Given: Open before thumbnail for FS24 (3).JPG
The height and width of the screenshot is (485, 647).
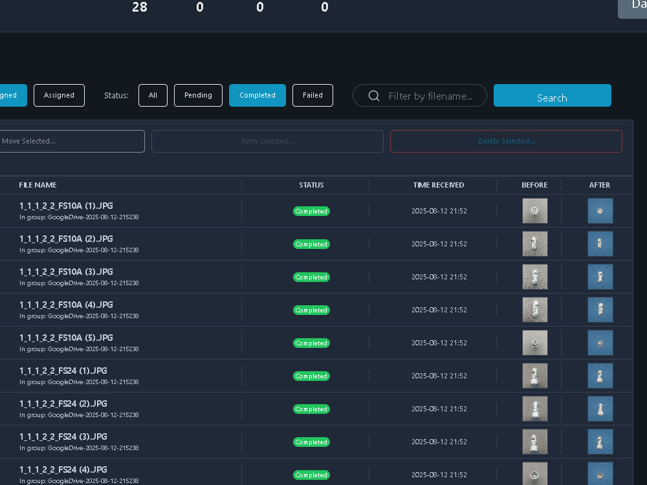Looking at the screenshot, I should 535,442.
